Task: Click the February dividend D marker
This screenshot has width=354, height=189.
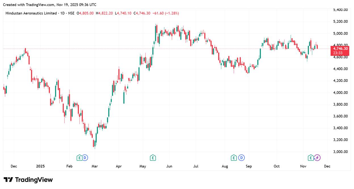Action: [85, 158]
